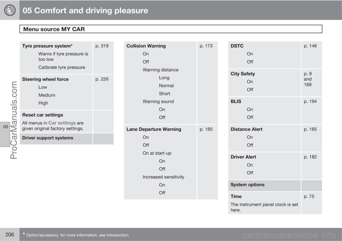Viewport: 342px width, 241px height.
Task: Choose 'Off' under Distance Alert
Action: (x=250, y=145)
